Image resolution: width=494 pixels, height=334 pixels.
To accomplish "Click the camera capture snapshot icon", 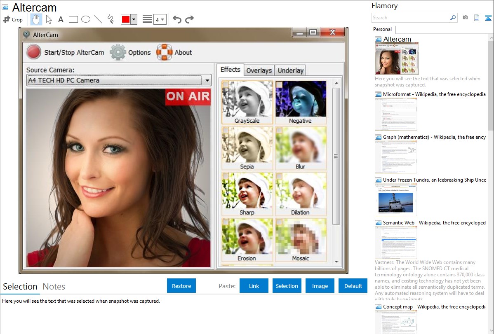I will coord(465,18).
